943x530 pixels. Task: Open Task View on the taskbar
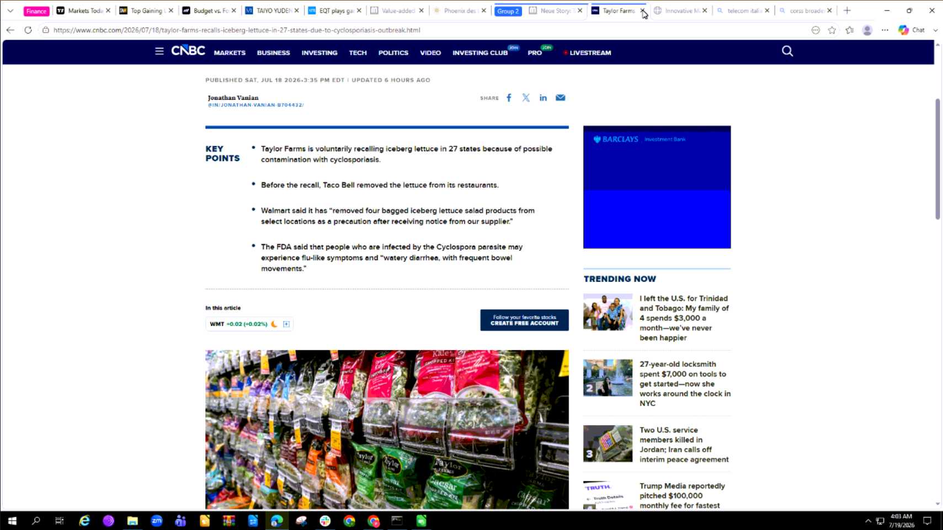[60, 521]
